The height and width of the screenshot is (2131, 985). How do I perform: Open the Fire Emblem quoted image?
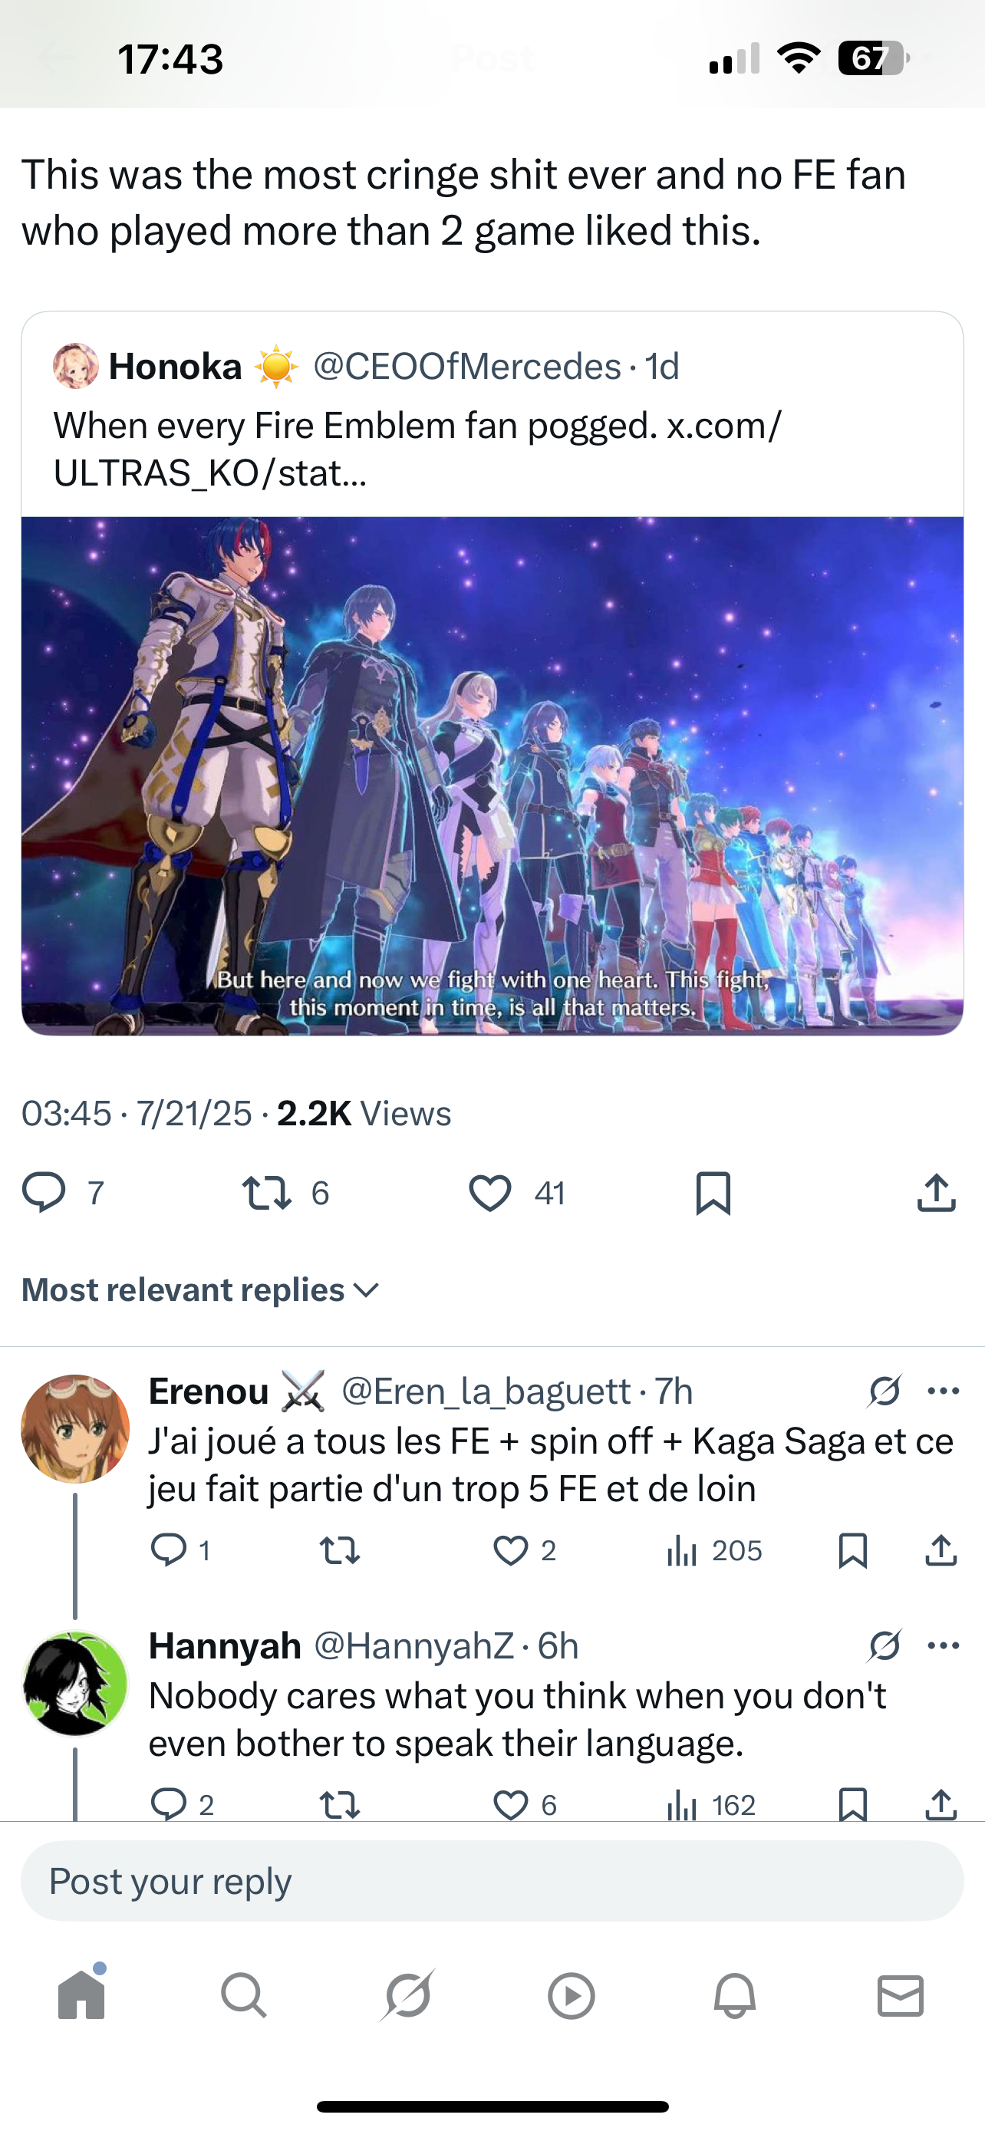(492, 776)
